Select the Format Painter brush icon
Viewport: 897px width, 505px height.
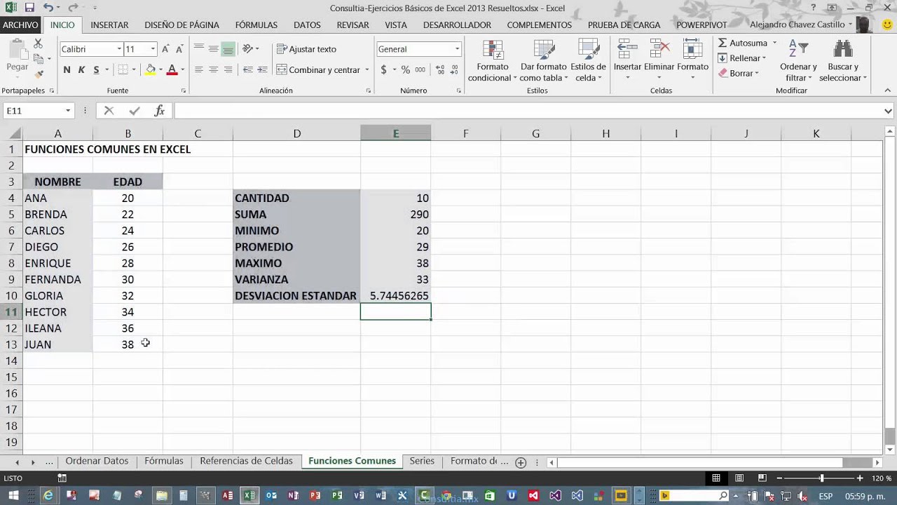click(x=39, y=74)
